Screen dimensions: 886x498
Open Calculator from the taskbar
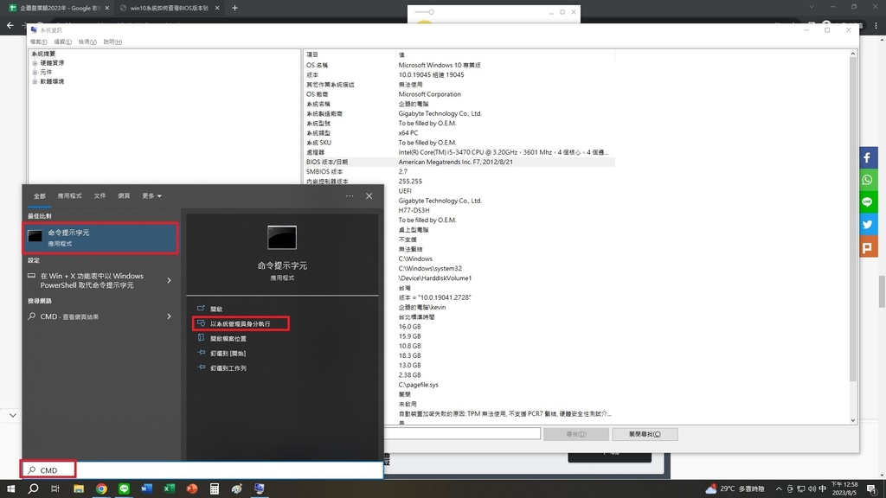[x=215, y=488]
